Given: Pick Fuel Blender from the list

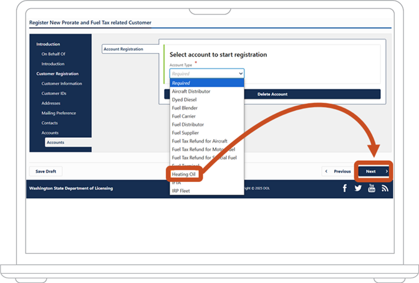Looking at the screenshot, I should tap(207, 108).
